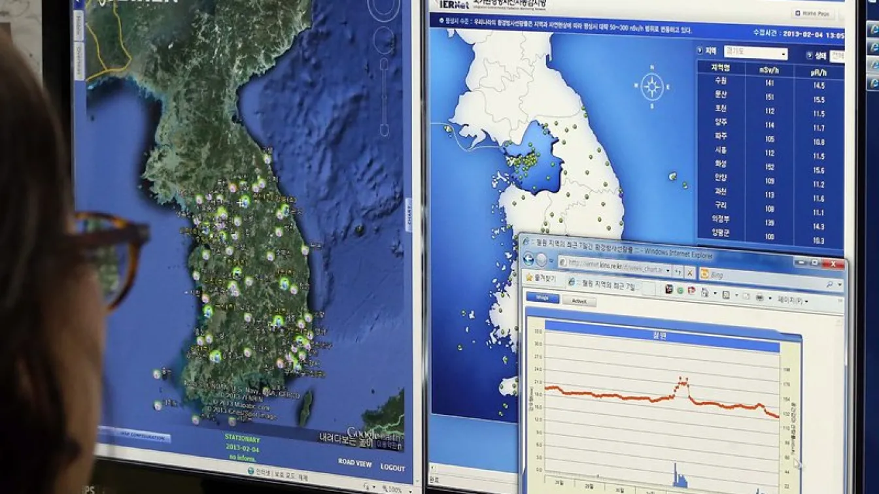Click the STATIONARY status text on the map
The image size is (879, 494).
(242, 438)
